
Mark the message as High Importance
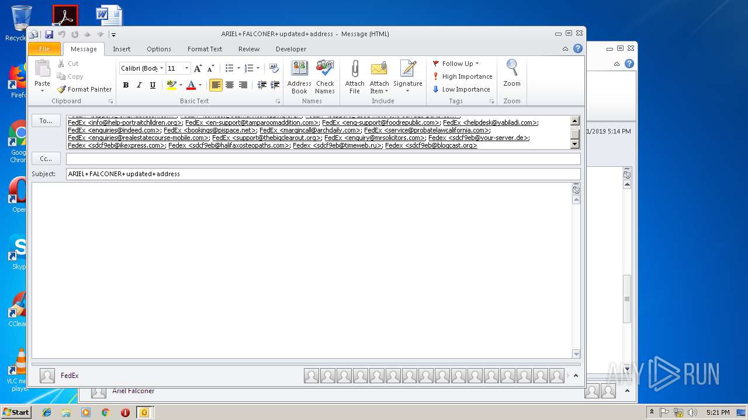[462, 76]
